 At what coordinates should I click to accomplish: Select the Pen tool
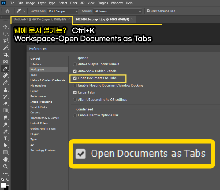point(5,131)
